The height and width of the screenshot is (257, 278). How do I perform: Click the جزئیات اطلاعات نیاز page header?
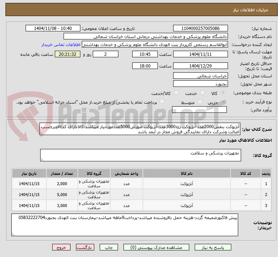[250, 10]
